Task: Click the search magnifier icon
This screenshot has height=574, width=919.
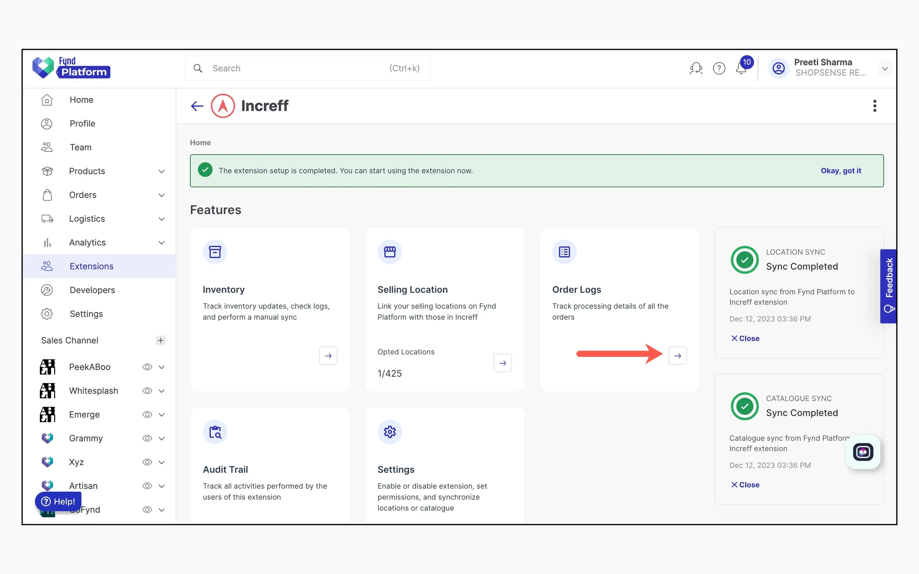Action: coord(197,68)
